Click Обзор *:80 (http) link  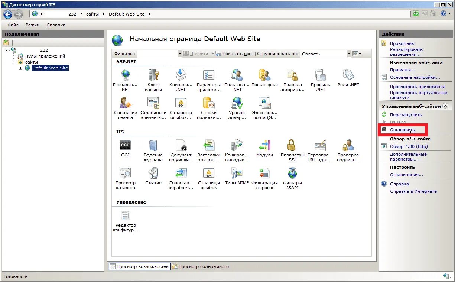tap(409, 146)
